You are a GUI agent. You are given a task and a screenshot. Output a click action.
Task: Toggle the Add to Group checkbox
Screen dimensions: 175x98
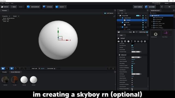(147, 32)
